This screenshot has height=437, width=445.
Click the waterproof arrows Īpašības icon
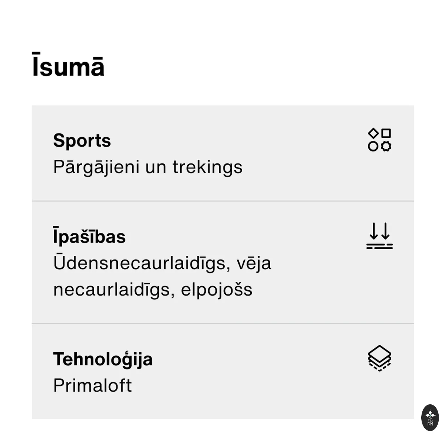[x=379, y=236]
